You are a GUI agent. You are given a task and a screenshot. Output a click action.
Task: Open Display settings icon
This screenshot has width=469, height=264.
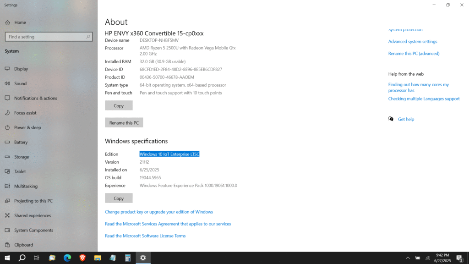[7, 69]
